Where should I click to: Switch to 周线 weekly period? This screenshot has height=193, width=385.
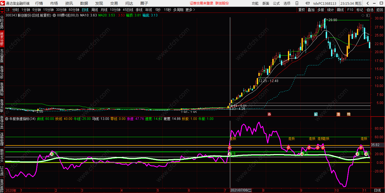coord(95,10)
